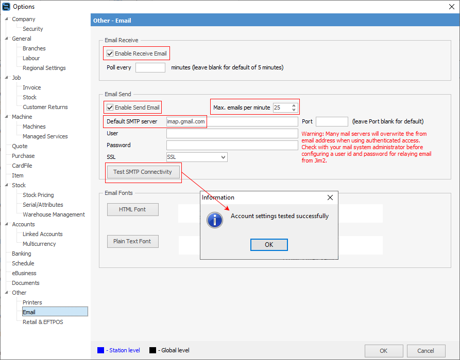The height and width of the screenshot is (360, 460).
Task: Click the blue Information icon in the dialog
Action: click(x=215, y=220)
